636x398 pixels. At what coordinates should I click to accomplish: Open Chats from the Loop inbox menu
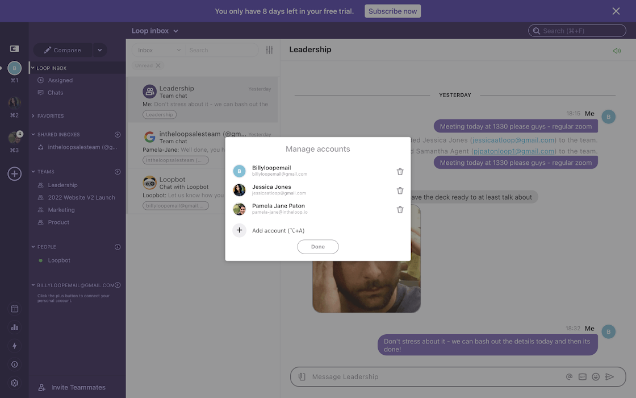pyautogui.click(x=55, y=92)
